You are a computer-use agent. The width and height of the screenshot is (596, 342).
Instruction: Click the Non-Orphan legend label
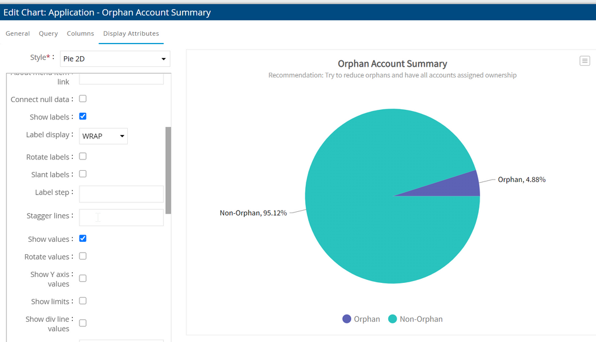point(421,319)
